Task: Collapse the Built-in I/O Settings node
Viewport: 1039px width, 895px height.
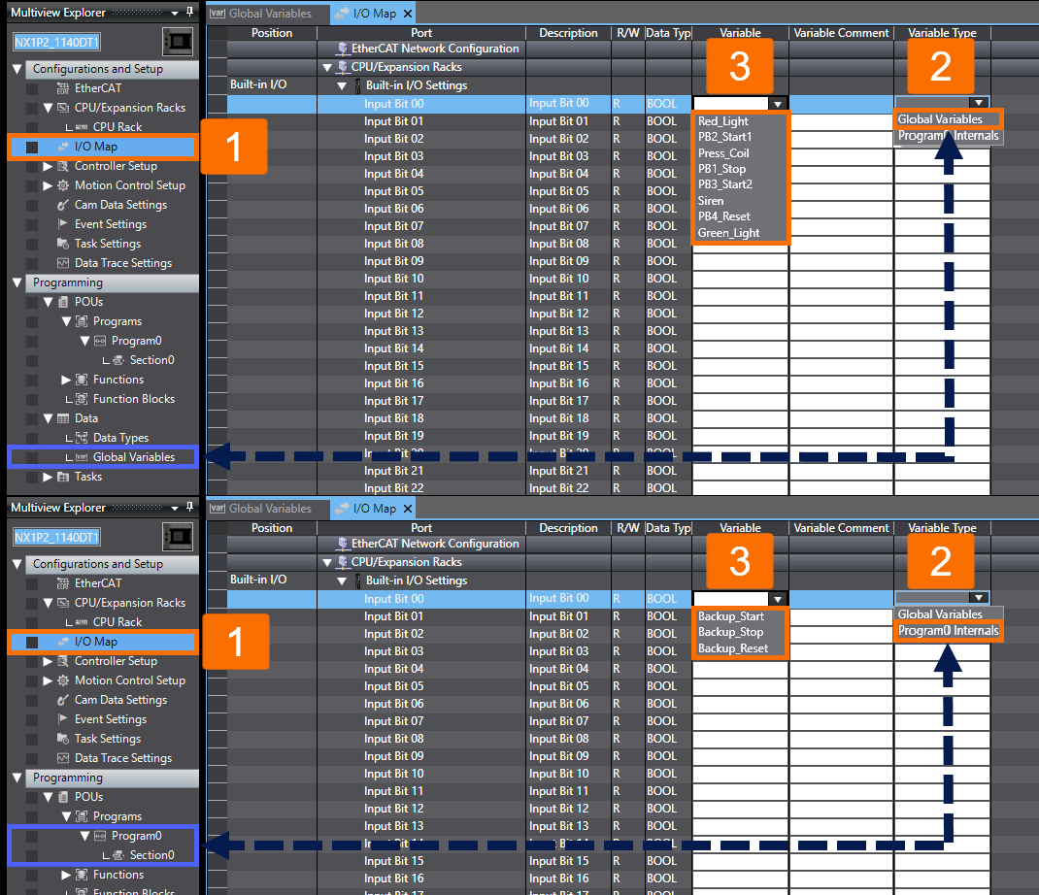Action: coord(343,84)
